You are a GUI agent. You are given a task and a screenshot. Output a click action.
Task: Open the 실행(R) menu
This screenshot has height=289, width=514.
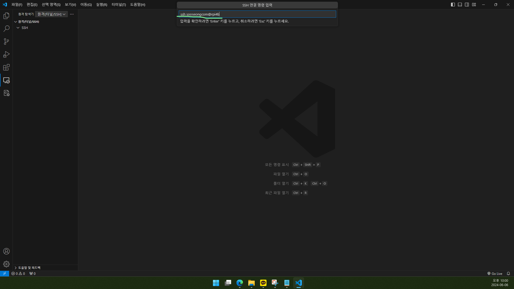(x=102, y=5)
